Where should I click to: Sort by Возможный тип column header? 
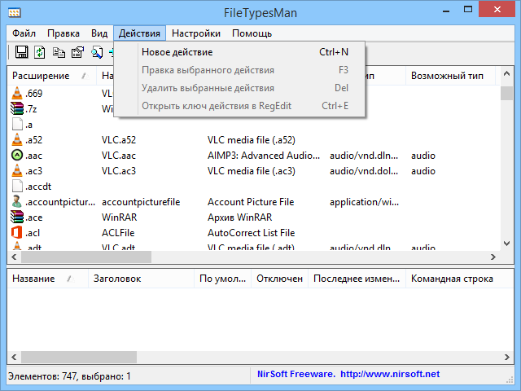(x=450, y=76)
